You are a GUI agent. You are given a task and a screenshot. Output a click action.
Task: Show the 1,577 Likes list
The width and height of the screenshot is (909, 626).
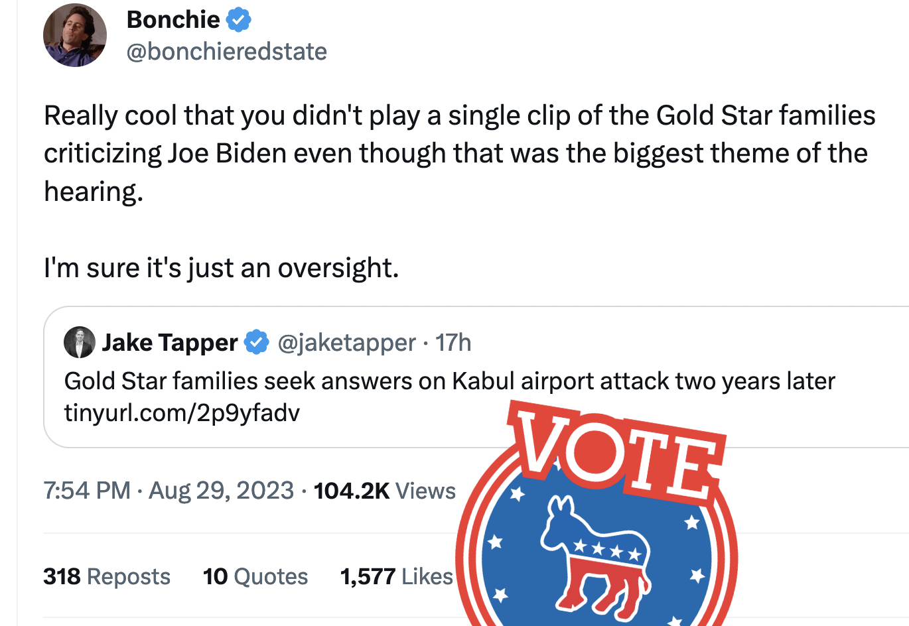pos(396,576)
